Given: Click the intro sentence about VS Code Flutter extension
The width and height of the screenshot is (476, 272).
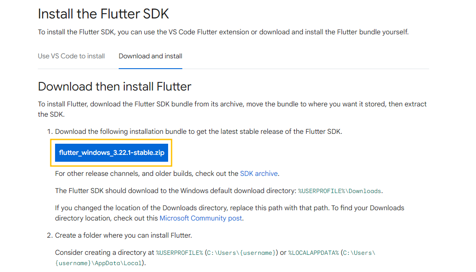Looking at the screenshot, I should tap(223, 31).
